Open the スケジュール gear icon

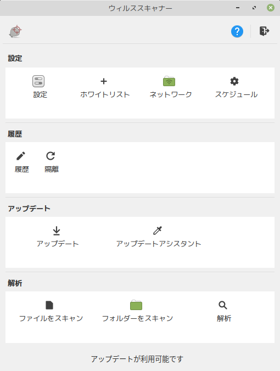(x=234, y=81)
